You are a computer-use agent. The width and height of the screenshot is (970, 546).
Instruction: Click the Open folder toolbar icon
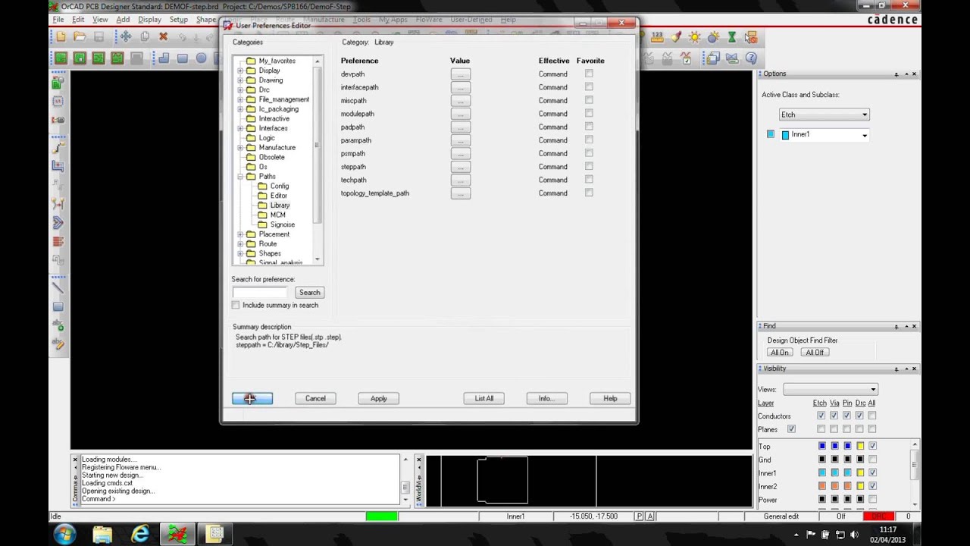click(80, 36)
